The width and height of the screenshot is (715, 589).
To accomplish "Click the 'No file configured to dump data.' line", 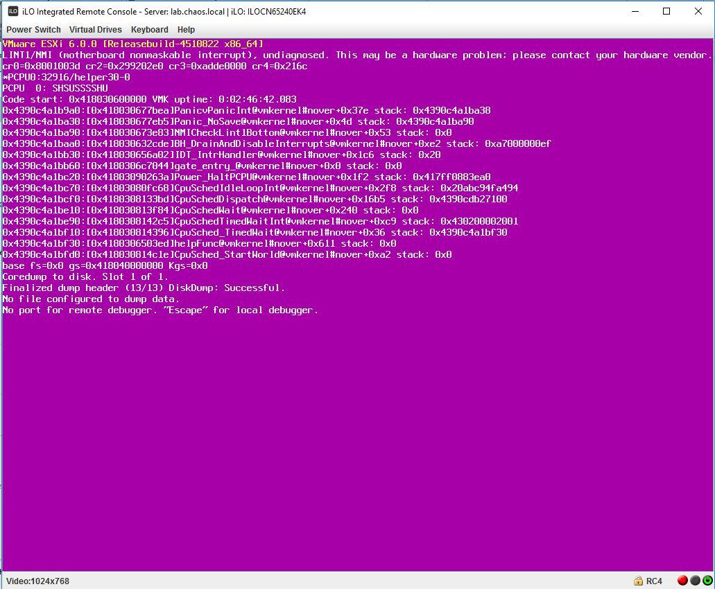I will tap(92, 299).
